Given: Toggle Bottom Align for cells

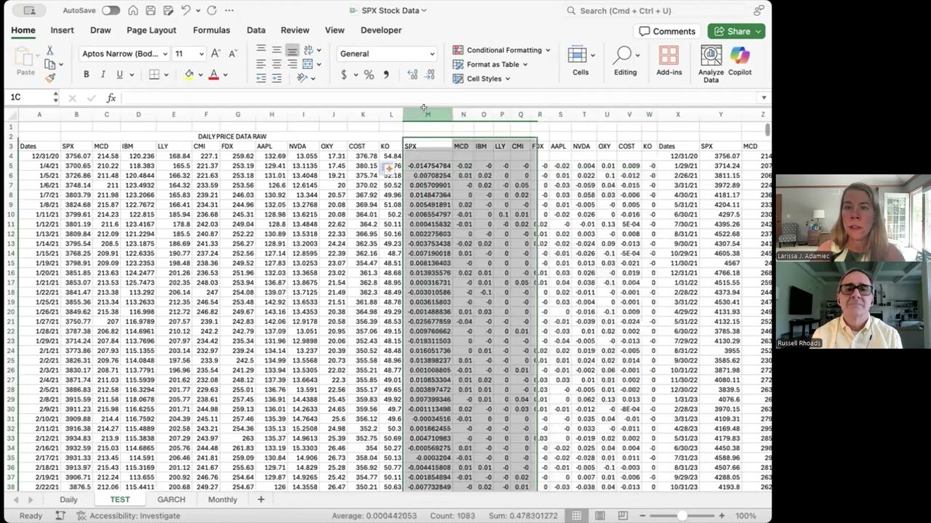Looking at the screenshot, I should tap(292, 50).
